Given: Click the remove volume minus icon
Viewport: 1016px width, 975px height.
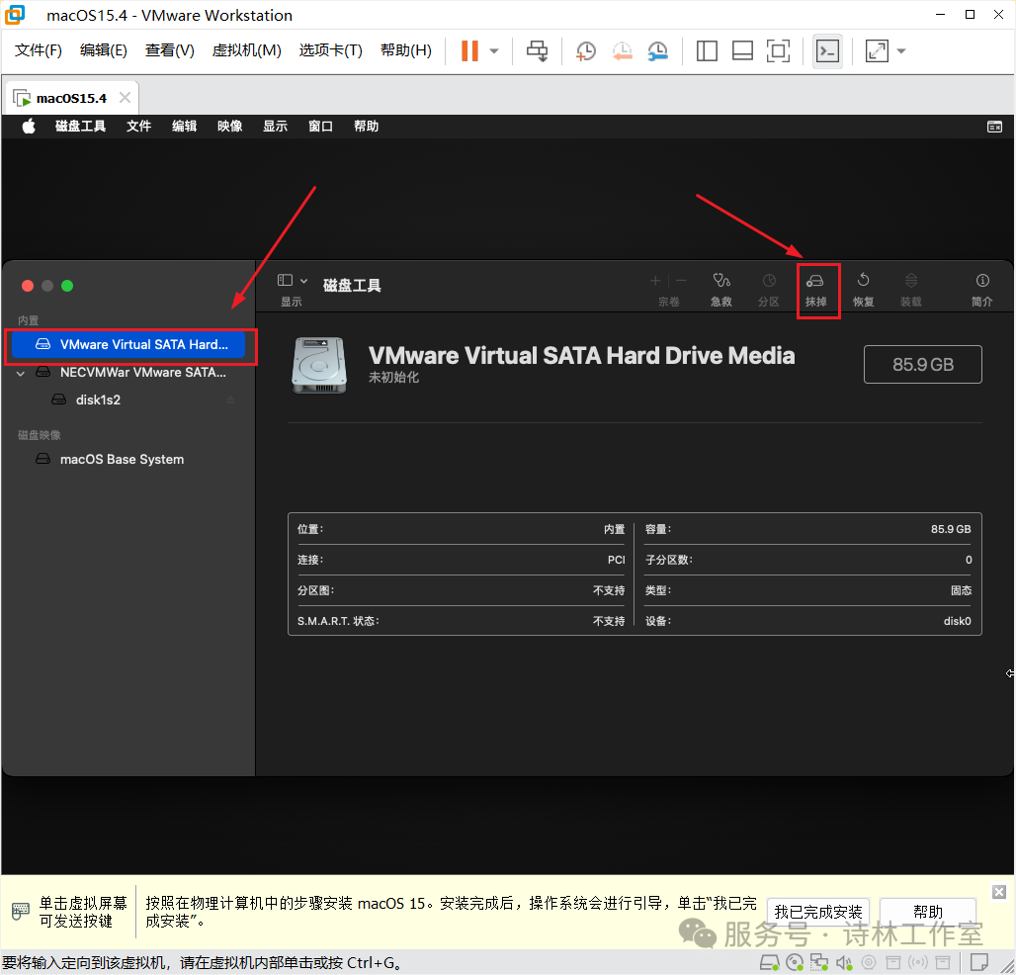Looking at the screenshot, I should (x=681, y=281).
